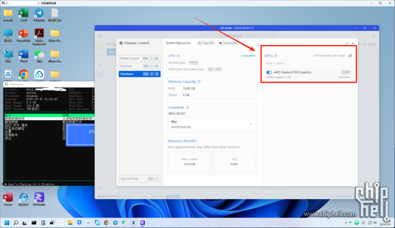
Task: Click the AVX2 instruction tag
Action: pos(218,70)
